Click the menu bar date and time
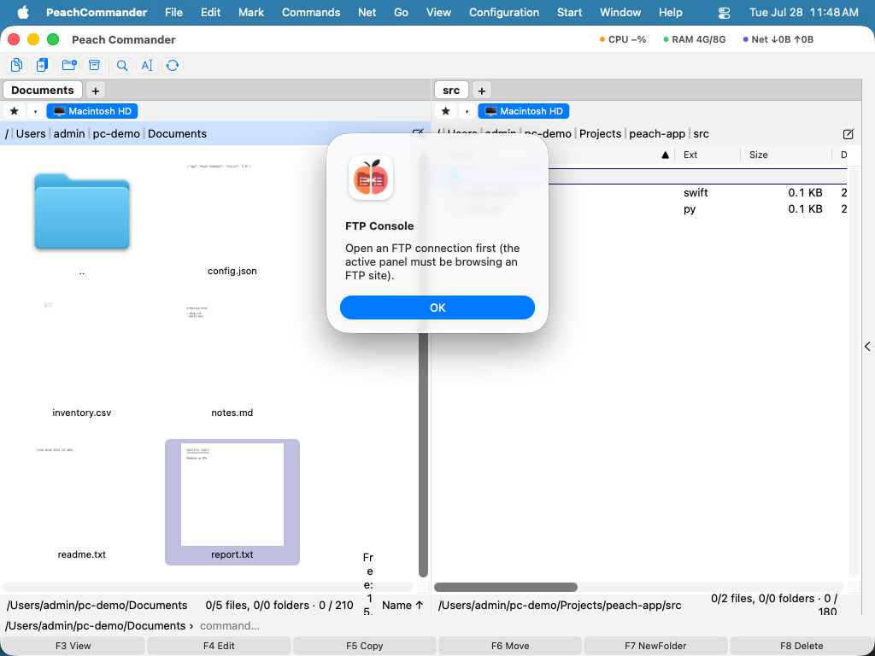Screen dimensions: 875x656 pos(803,12)
